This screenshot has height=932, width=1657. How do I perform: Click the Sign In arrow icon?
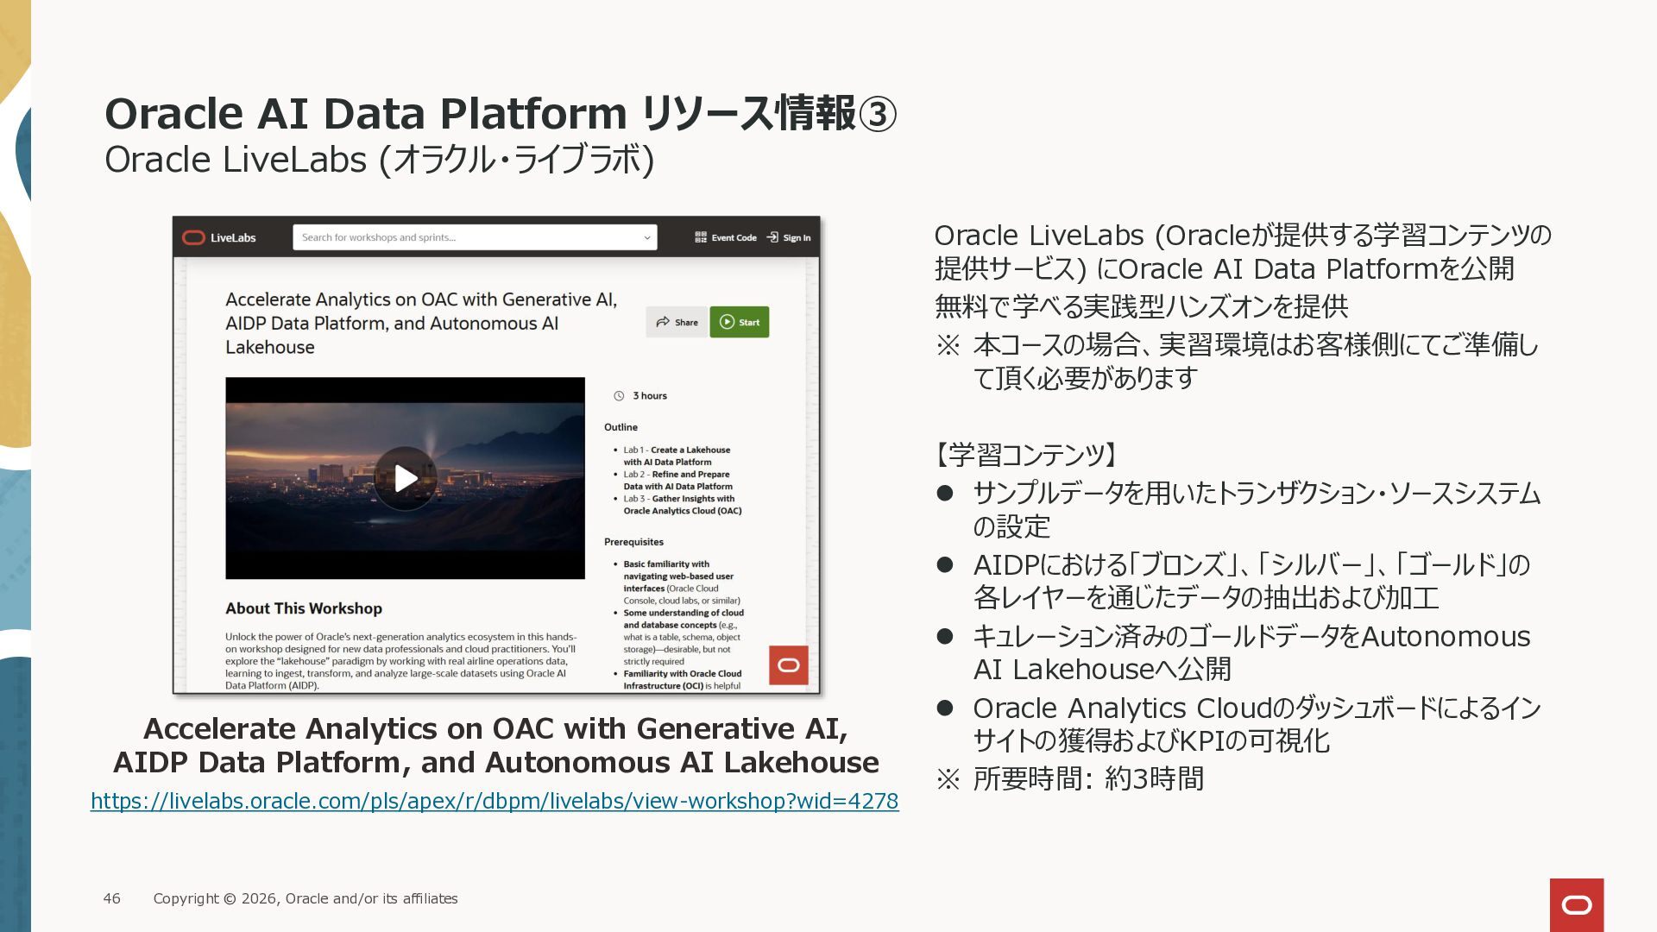tap(772, 237)
